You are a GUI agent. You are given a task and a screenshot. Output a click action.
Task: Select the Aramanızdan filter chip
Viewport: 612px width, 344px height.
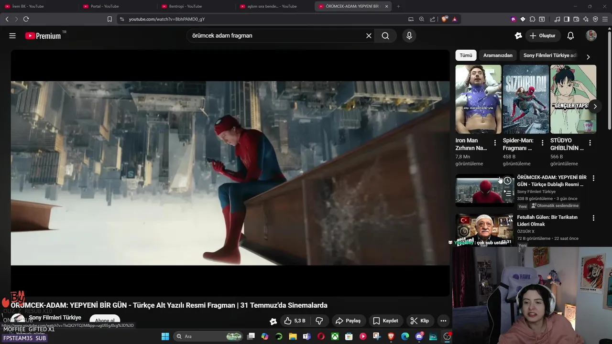pyautogui.click(x=498, y=55)
